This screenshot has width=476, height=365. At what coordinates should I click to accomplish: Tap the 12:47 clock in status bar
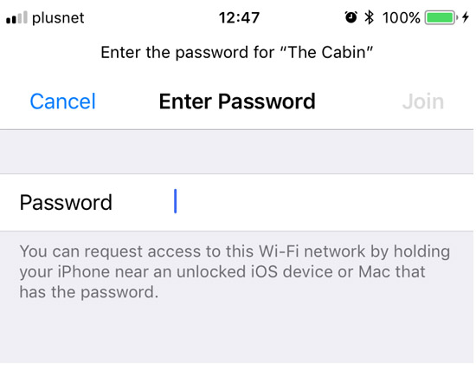click(x=239, y=17)
